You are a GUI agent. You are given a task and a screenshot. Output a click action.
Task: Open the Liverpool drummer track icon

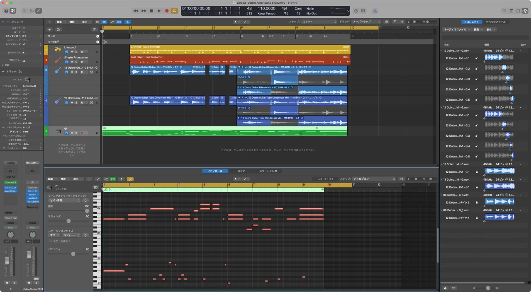(58, 50)
